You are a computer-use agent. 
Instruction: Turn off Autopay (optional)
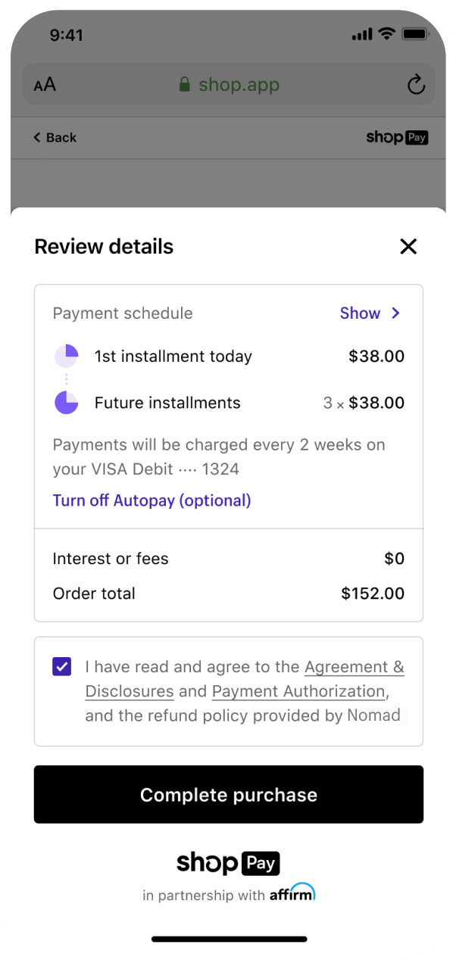(x=151, y=500)
